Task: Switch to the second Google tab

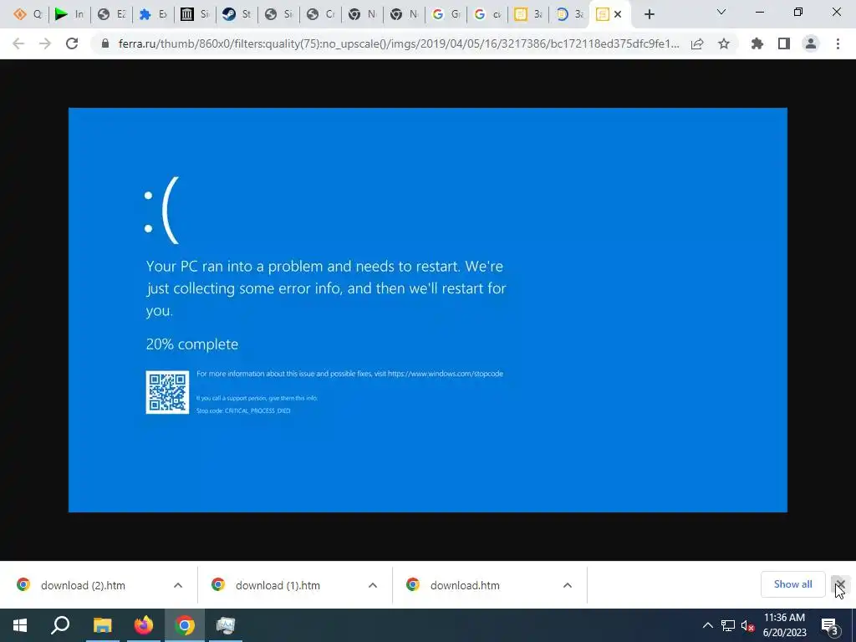Action: click(487, 14)
